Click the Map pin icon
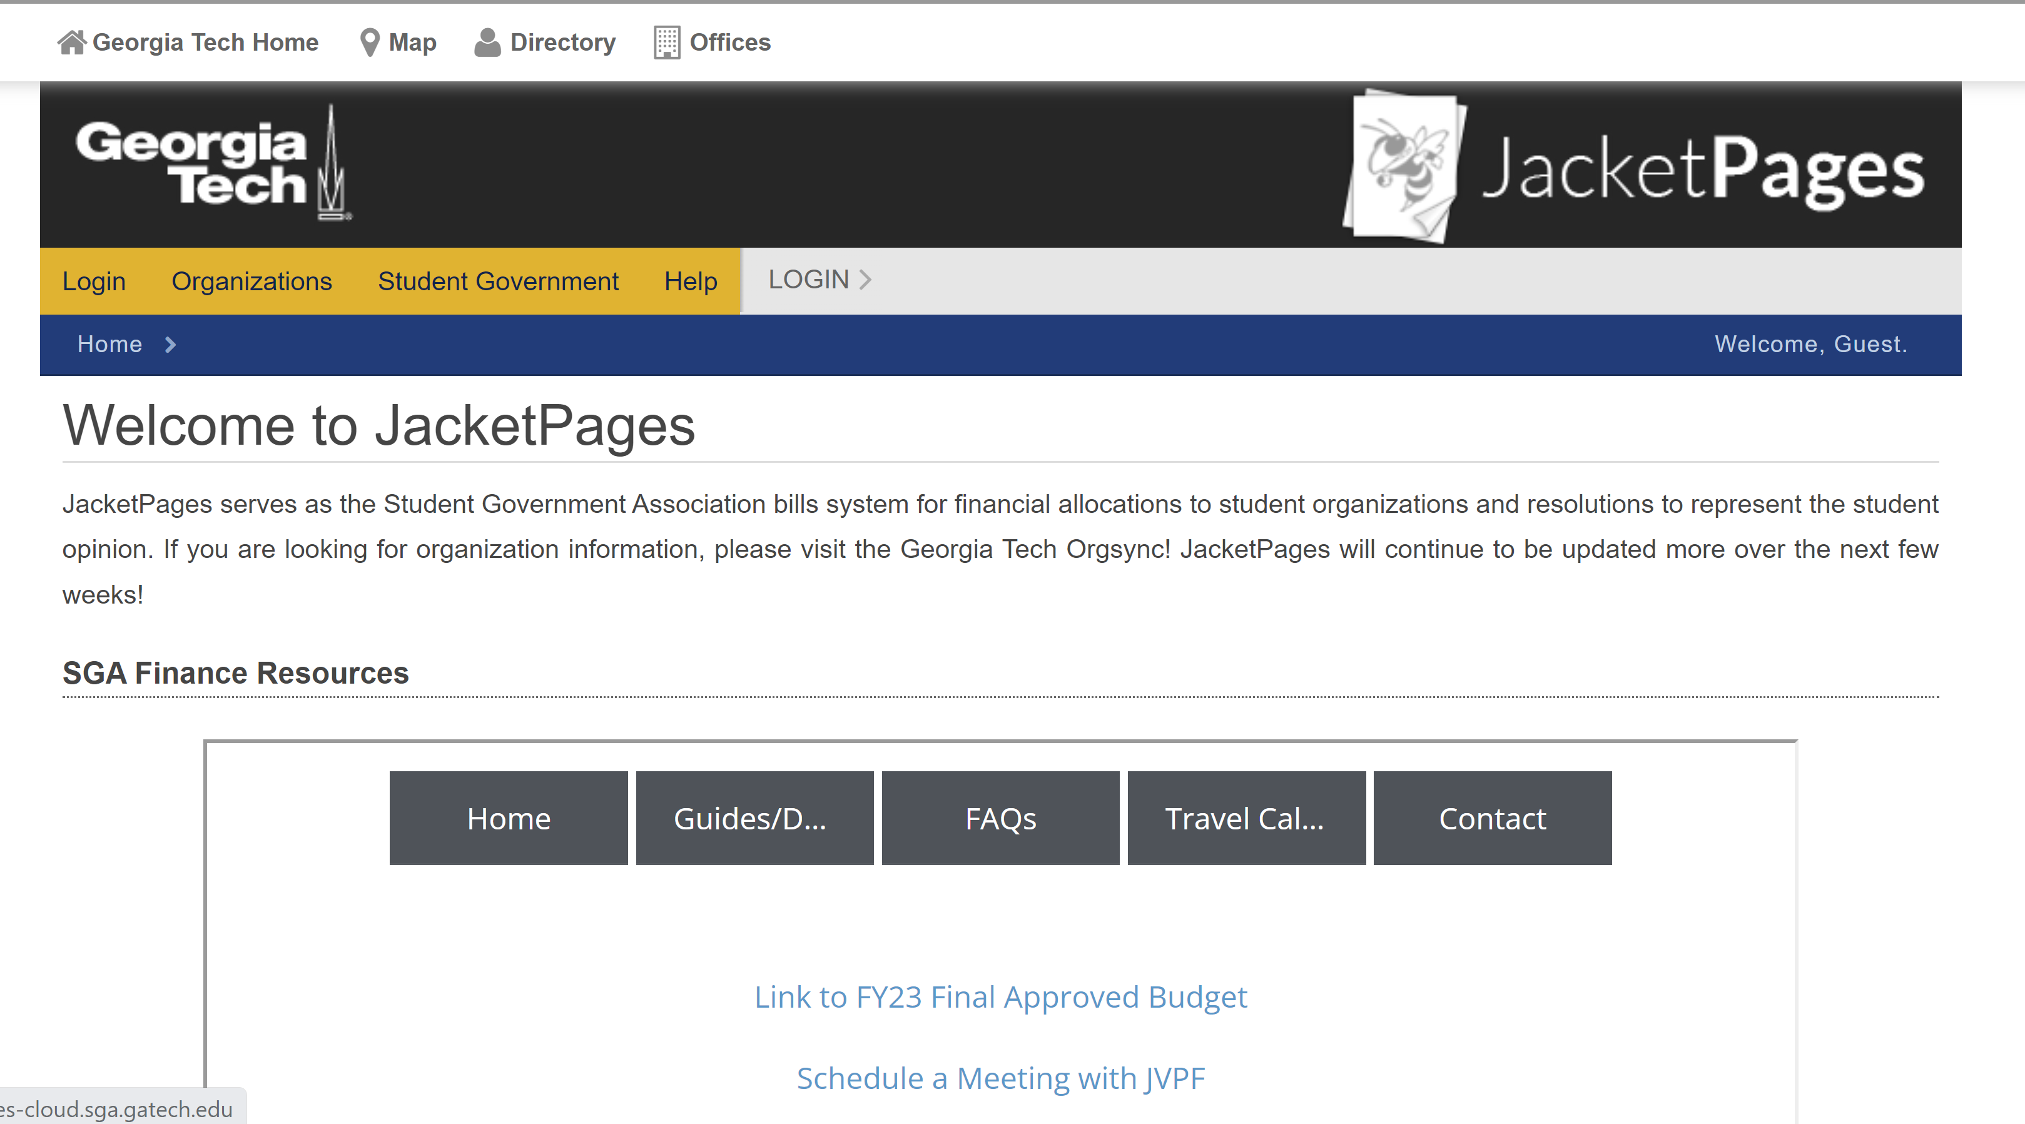 (370, 43)
